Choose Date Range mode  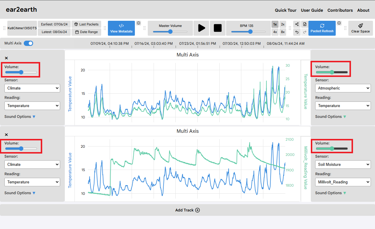86,32
